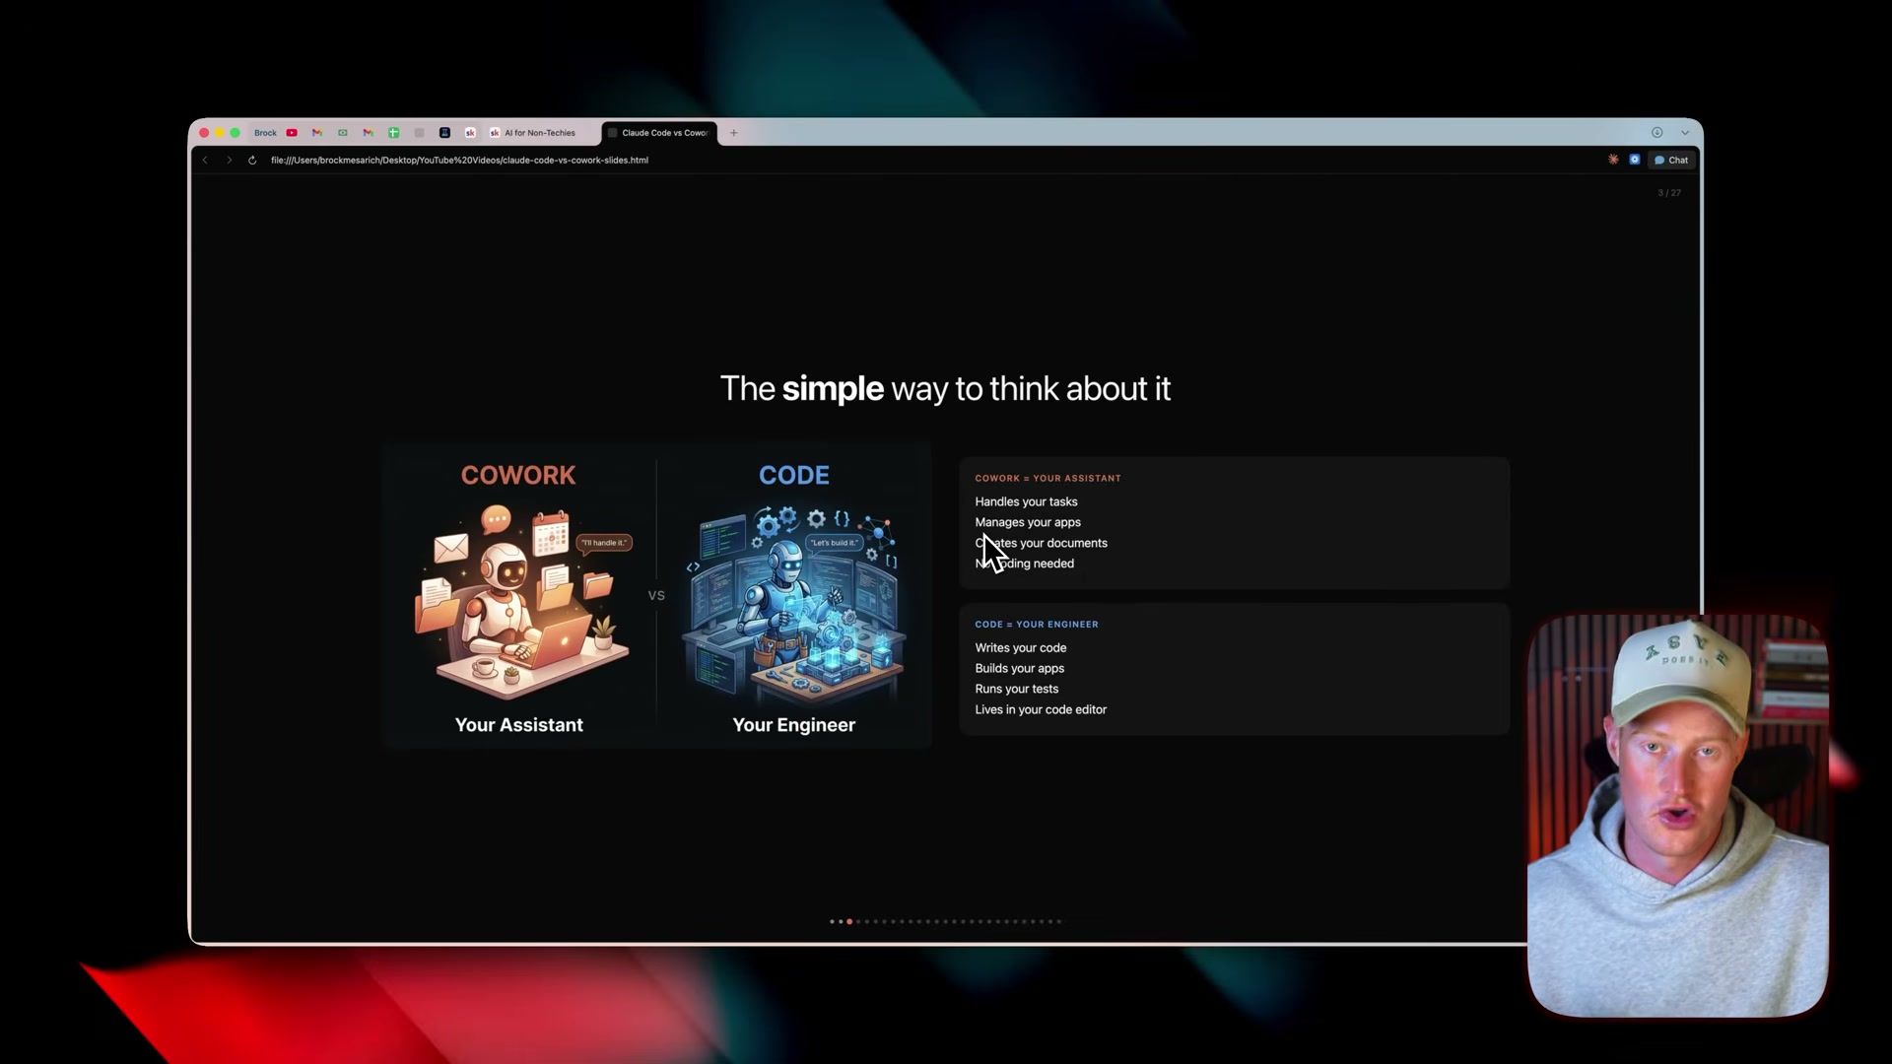Open the Brock profile tab group
Image resolution: width=1892 pixels, height=1064 pixels.
coord(265,133)
